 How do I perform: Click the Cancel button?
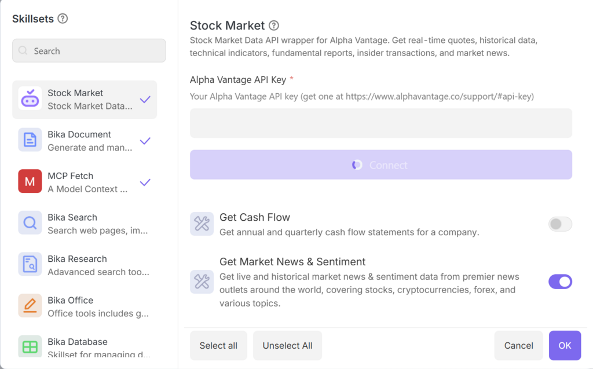pyautogui.click(x=518, y=346)
